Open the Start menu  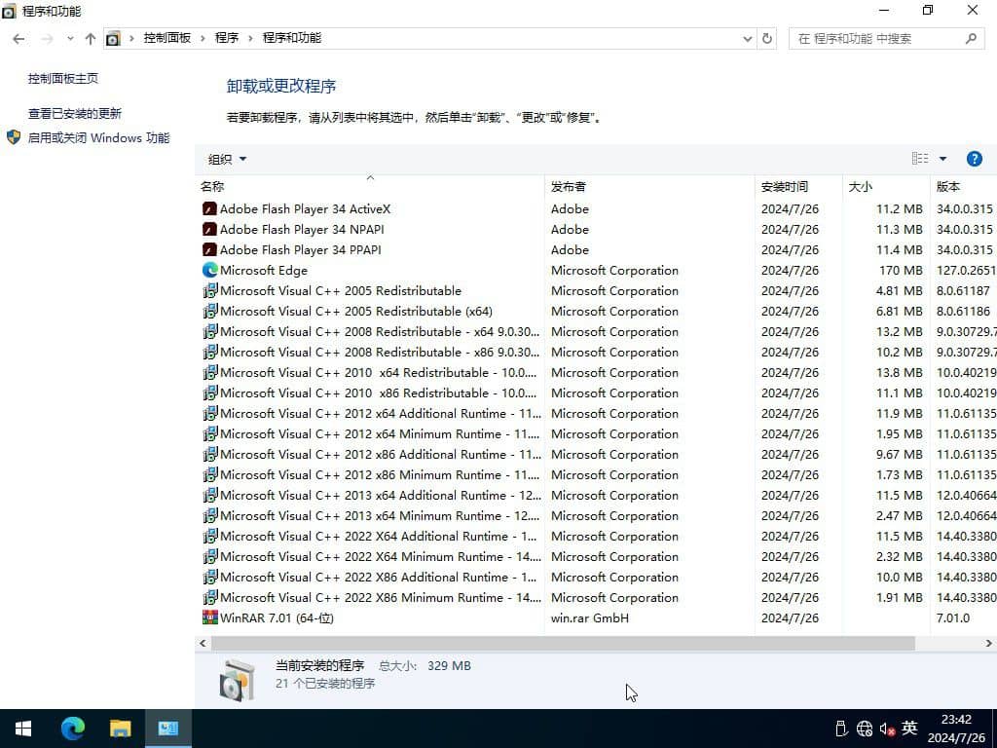(21, 728)
